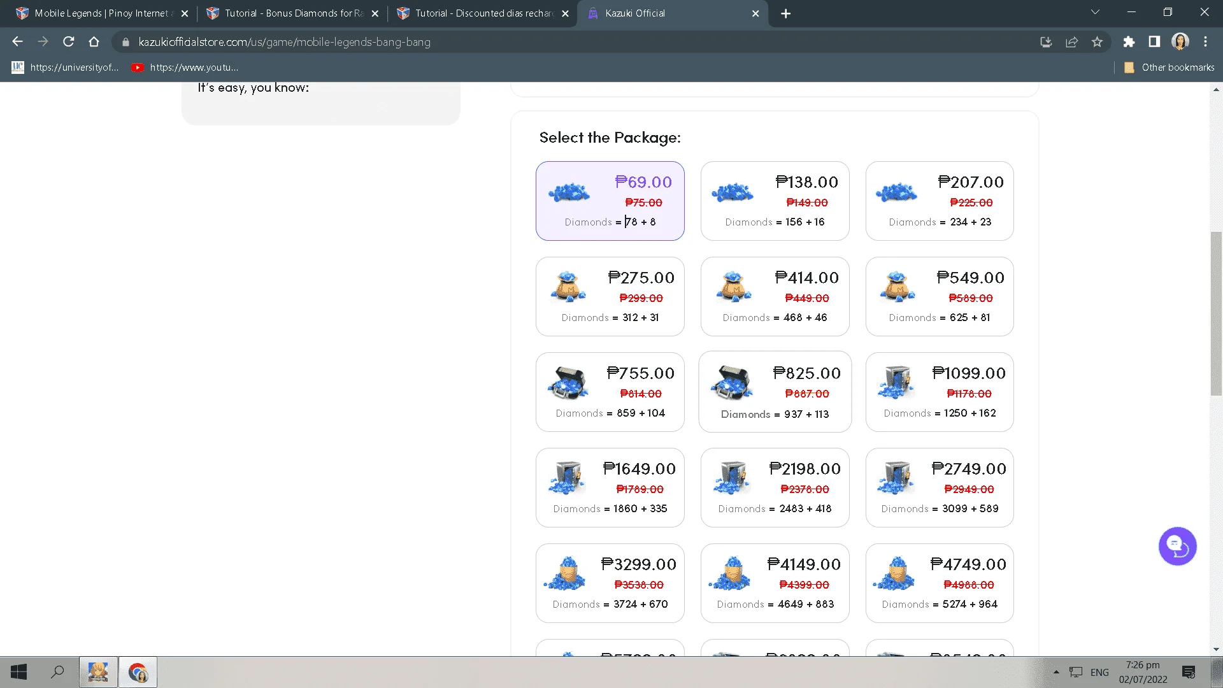Open the Windows Start menu

coord(19,672)
